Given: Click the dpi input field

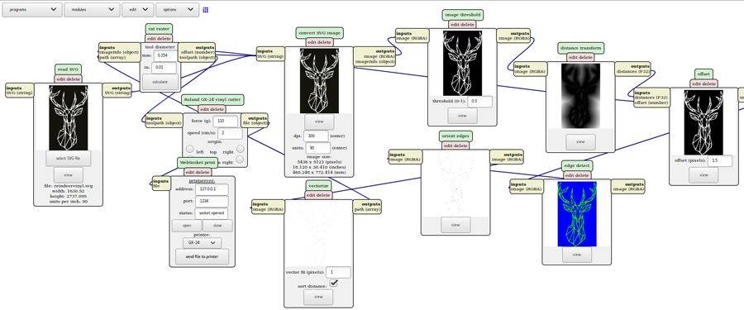Looking at the screenshot, I should pos(316,136).
